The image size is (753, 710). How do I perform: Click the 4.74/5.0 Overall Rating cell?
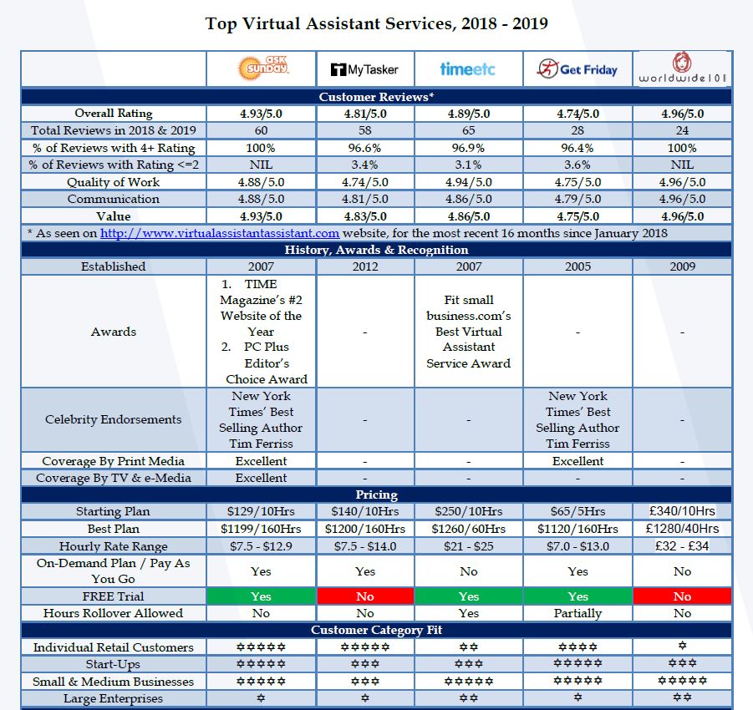[577, 114]
